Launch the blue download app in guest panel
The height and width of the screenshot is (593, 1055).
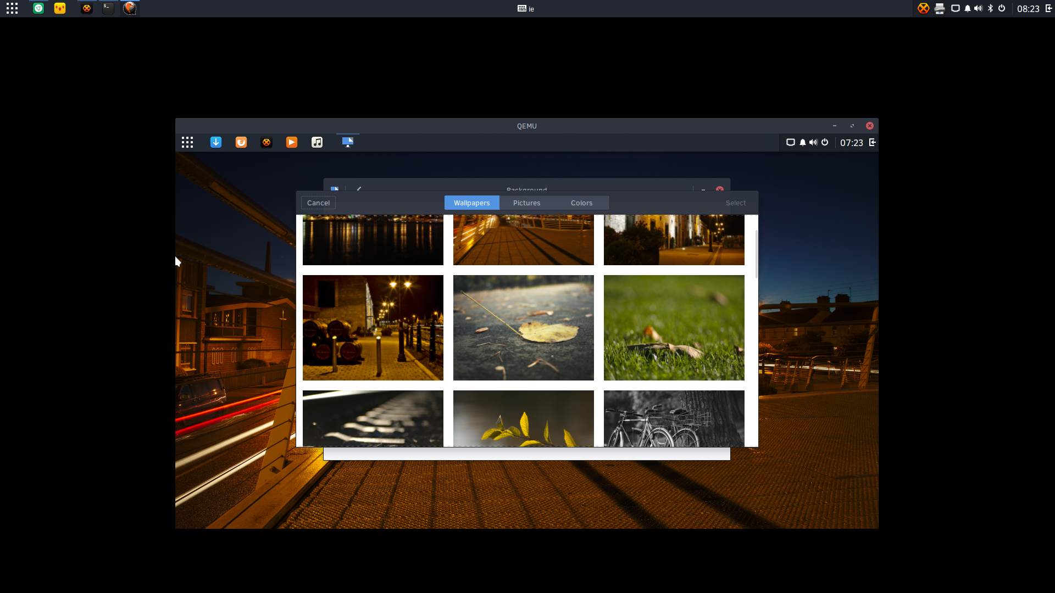(x=216, y=142)
